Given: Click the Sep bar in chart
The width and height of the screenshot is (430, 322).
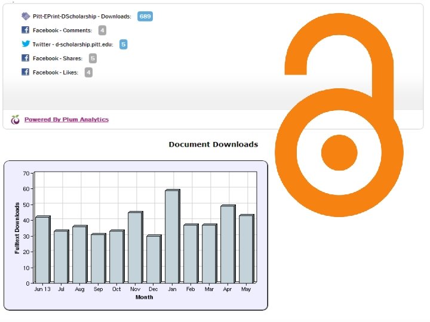Looking at the screenshot, I should click(98, 258).
